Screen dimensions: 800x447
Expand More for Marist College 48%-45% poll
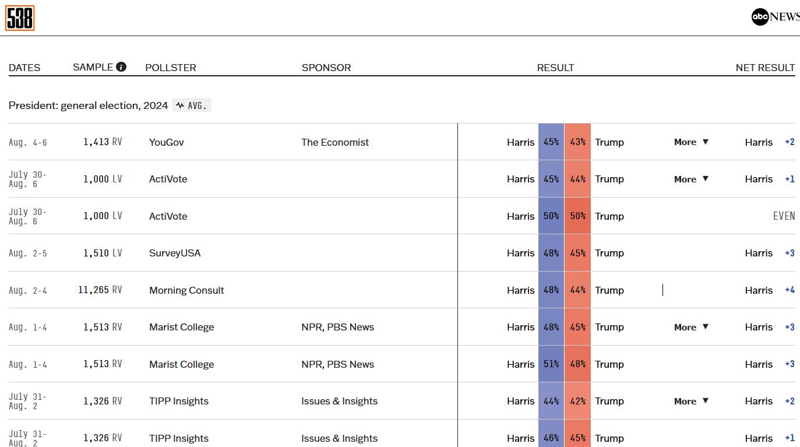691,327
